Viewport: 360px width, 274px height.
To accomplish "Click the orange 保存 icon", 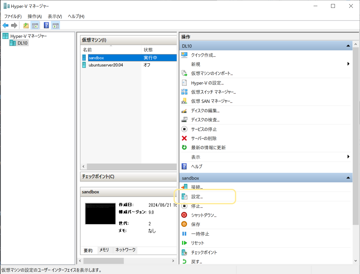I will pos(184,224).
